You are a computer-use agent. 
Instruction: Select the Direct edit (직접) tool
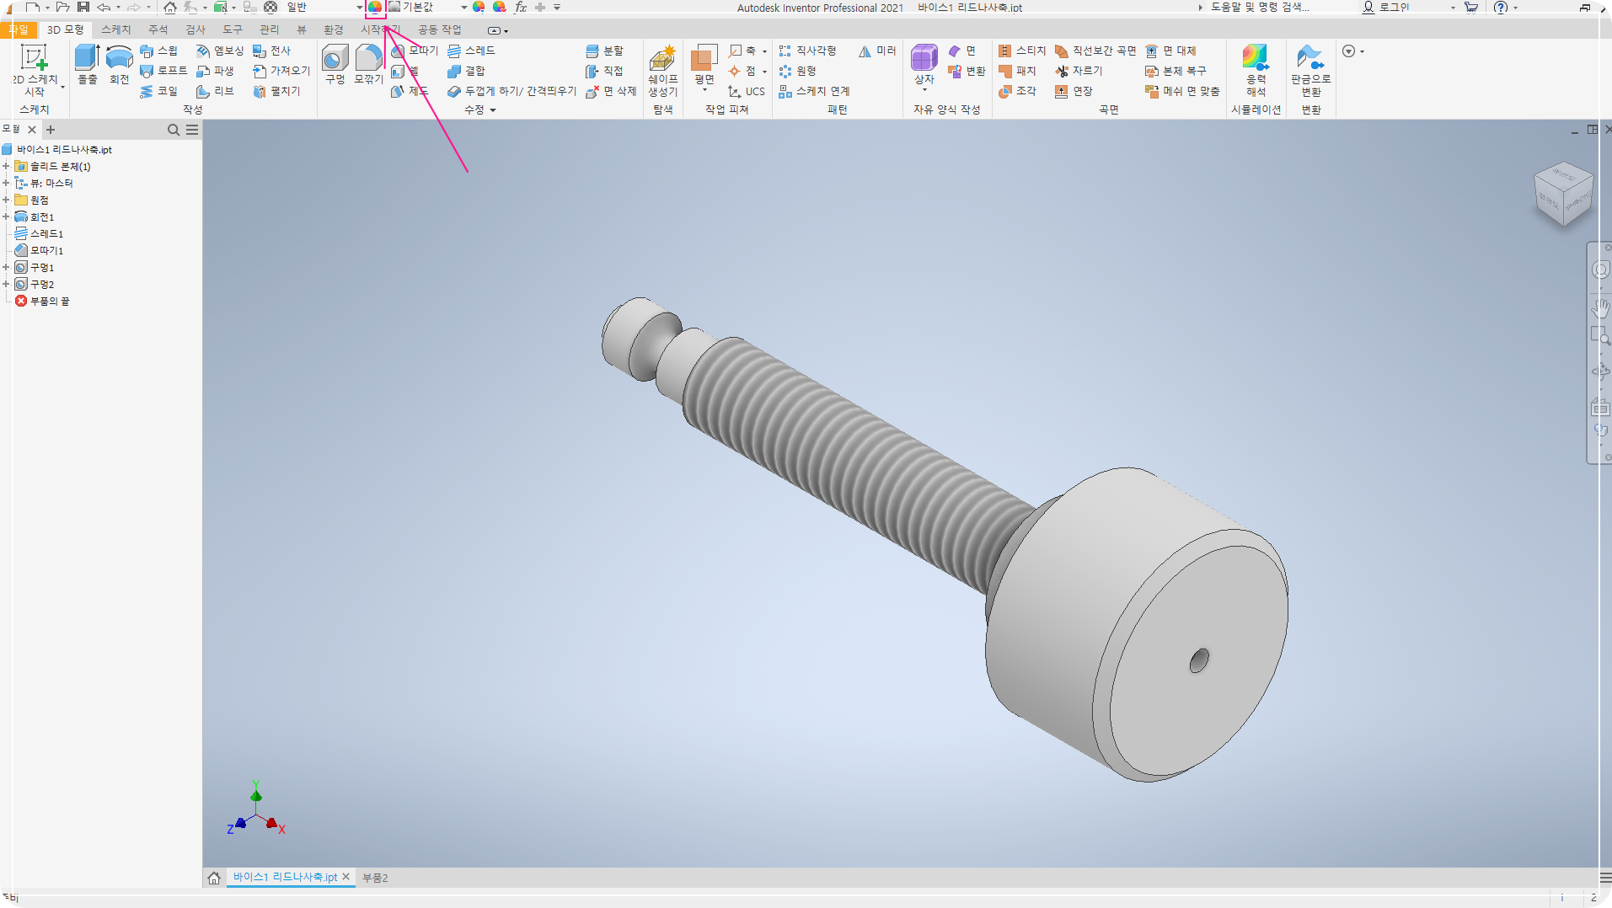[604, 71]
